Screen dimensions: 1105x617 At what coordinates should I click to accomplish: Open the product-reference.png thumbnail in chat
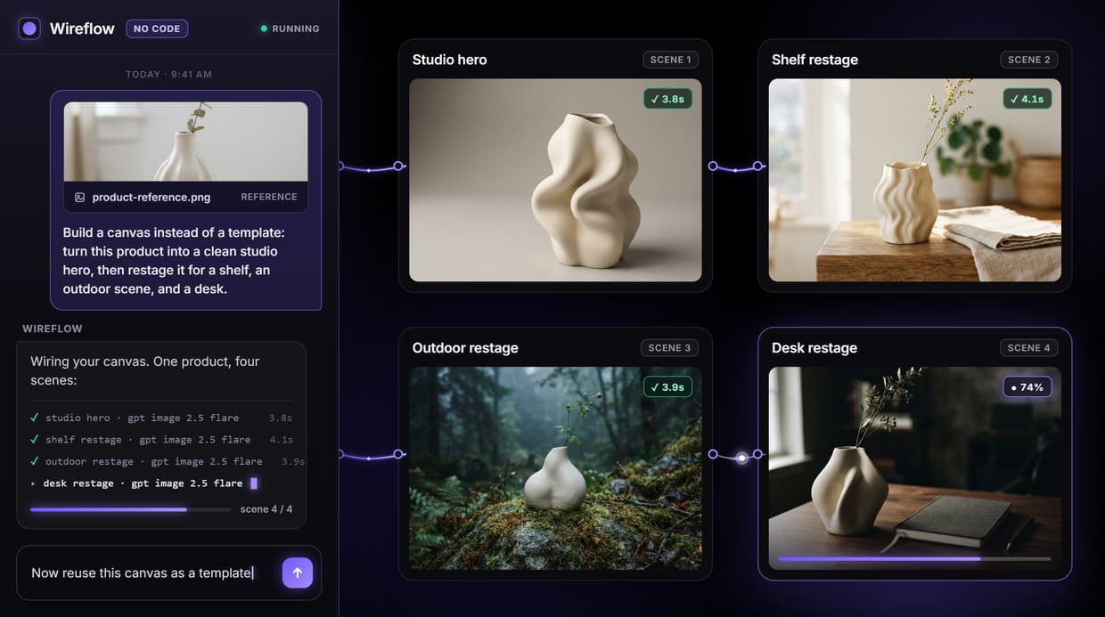coord(185,142)
